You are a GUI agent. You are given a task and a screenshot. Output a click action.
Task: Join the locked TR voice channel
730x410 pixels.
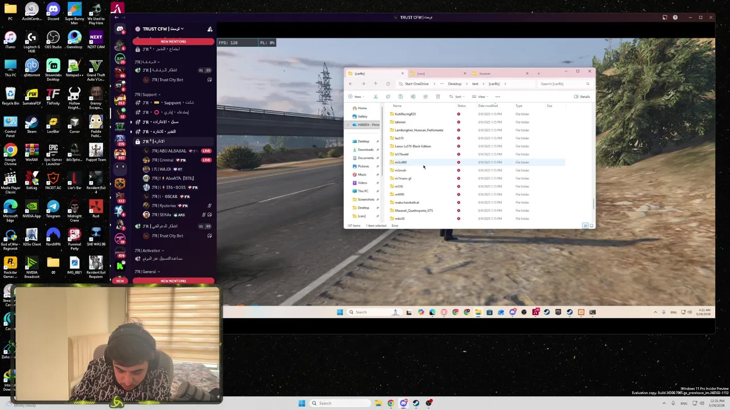point(172,141)
